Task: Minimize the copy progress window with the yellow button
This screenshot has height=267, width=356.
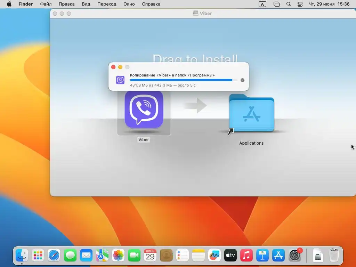Action: click(x=120, y=67)
